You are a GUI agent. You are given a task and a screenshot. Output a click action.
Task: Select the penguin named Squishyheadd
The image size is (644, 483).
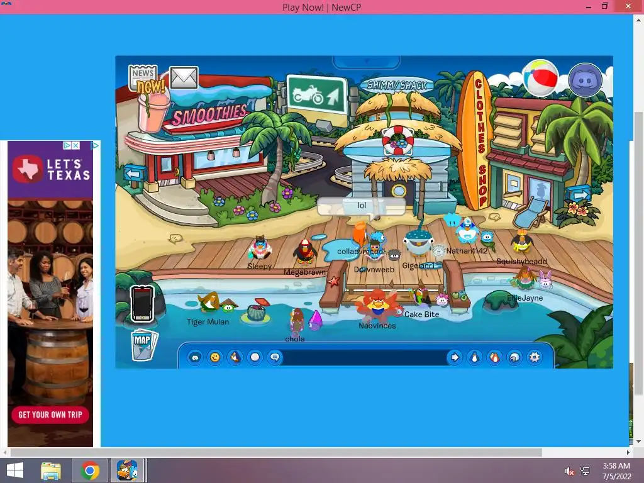pyautogui.click(x=521, y=242)
